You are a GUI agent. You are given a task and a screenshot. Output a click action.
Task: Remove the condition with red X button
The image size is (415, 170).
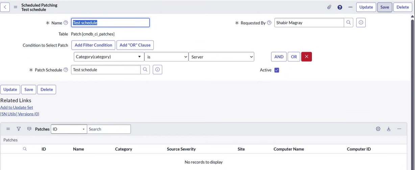[307, 57]
